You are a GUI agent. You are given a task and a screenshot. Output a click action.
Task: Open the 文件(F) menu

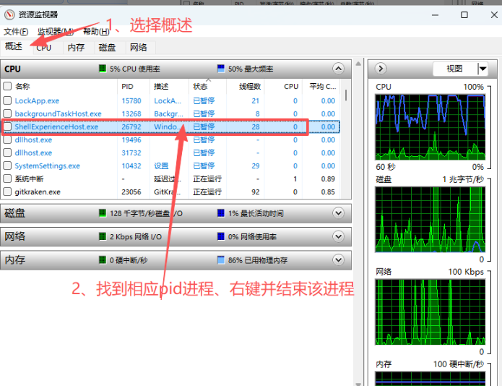coord(16,31)
